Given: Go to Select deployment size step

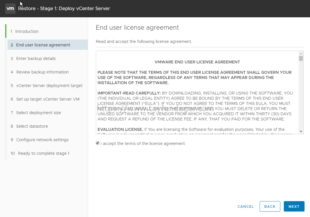Looking at the screenshot, I should click(x=36, y=113).
